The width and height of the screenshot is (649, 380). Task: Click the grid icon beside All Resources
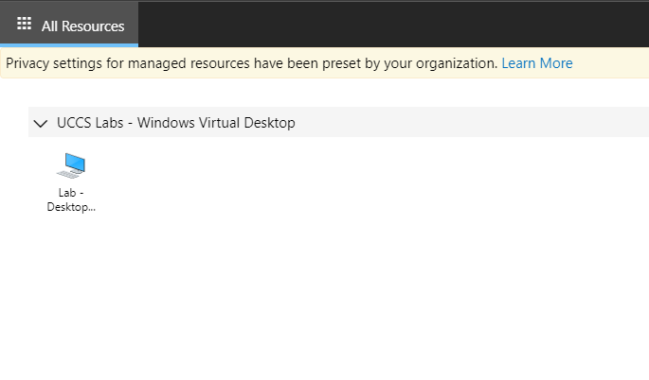click(24, 24)
